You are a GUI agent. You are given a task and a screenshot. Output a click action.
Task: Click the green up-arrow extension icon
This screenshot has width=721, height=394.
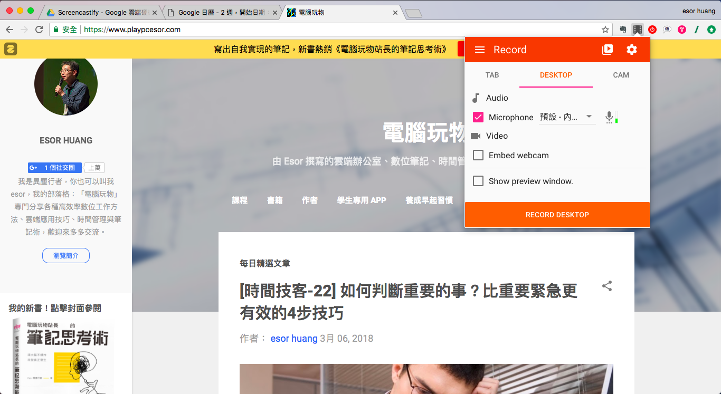[x=711, y=30]
